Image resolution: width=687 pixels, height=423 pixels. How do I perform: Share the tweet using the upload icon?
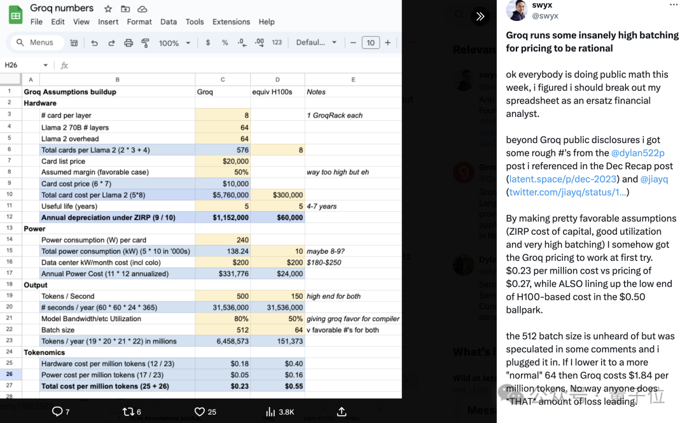[342, 412]
